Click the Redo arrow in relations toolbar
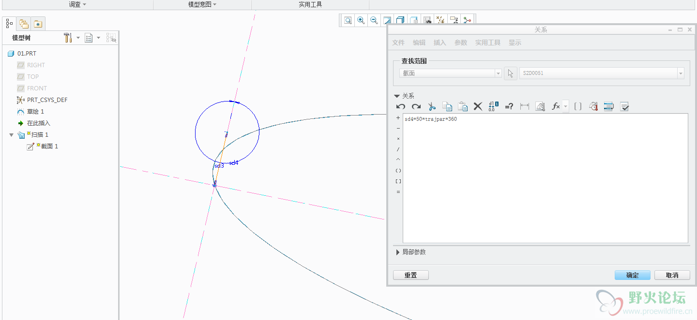Viewport: 697px width, 320px height. (x=416, y=106)
